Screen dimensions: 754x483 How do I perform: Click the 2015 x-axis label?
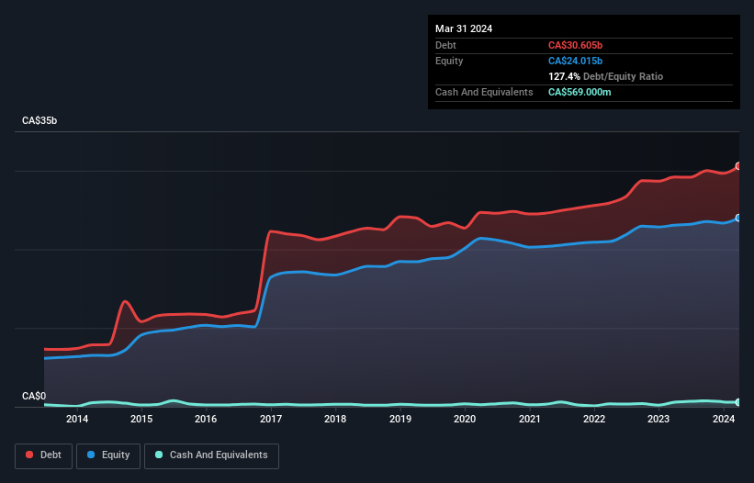(x=141, y=419)
